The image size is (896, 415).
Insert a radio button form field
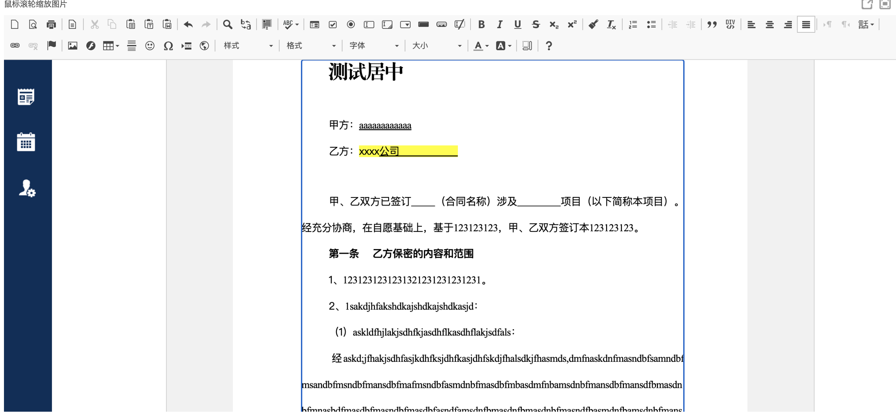pos(350,24)
